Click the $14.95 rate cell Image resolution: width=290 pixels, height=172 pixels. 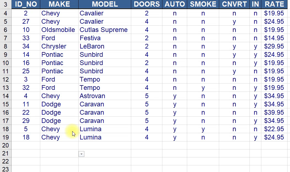[274, 38]
